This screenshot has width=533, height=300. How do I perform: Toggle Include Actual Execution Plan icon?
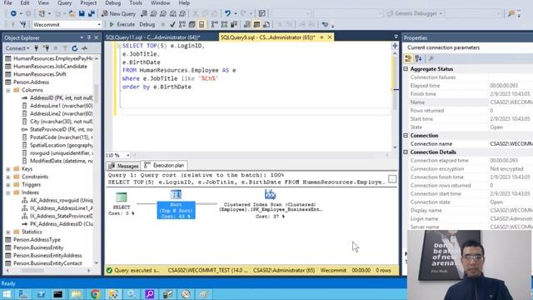[x=215, y=24]
